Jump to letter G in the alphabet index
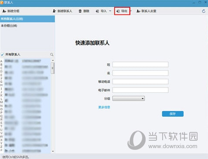The height and width of the screenshot is (159, 208). click(x=1, y=82)
